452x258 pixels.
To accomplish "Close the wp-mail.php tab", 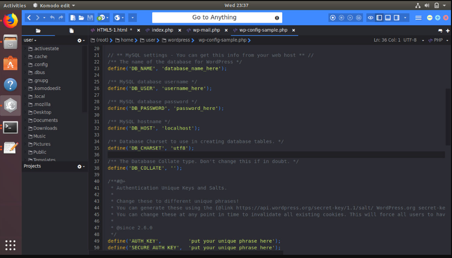I will point(226,30).
